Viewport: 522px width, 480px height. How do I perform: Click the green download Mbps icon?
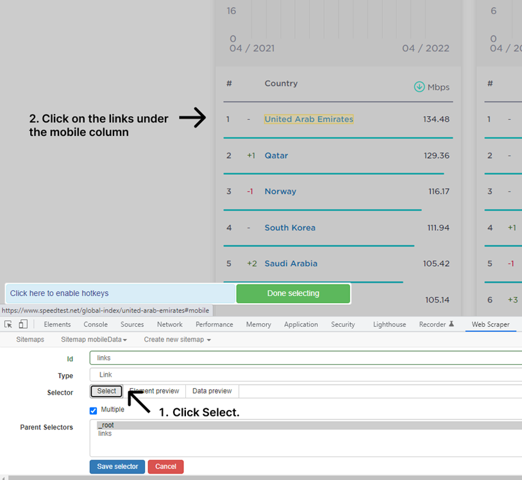point(419,87)
